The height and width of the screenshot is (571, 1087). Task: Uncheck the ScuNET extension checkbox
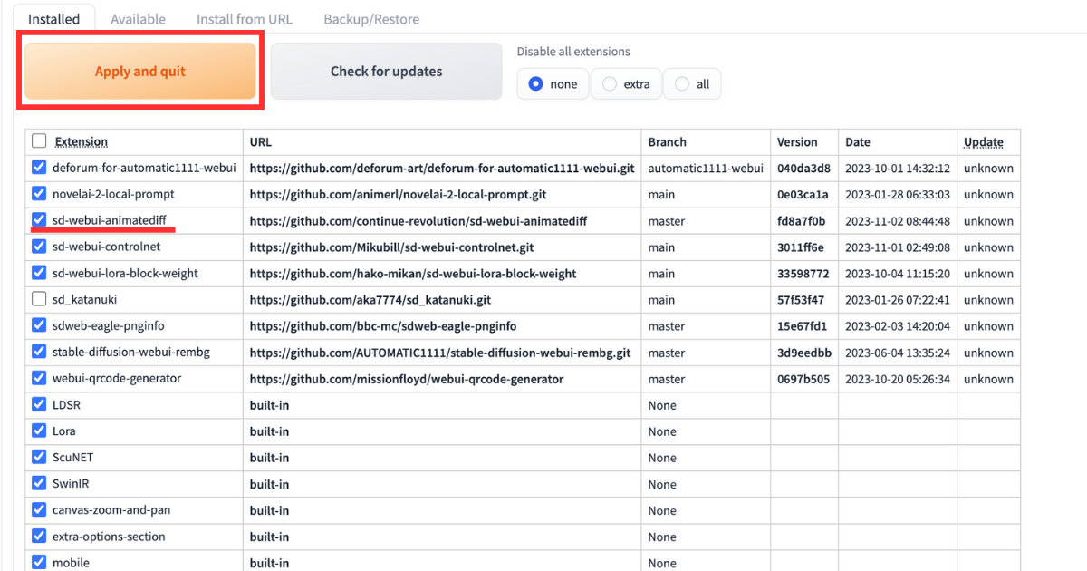point(39,458)
